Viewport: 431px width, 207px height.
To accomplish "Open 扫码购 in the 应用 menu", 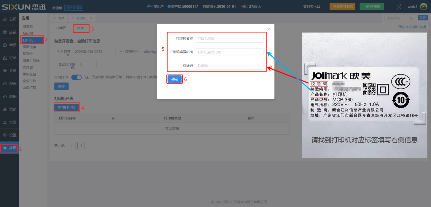I will click(28, 33).
